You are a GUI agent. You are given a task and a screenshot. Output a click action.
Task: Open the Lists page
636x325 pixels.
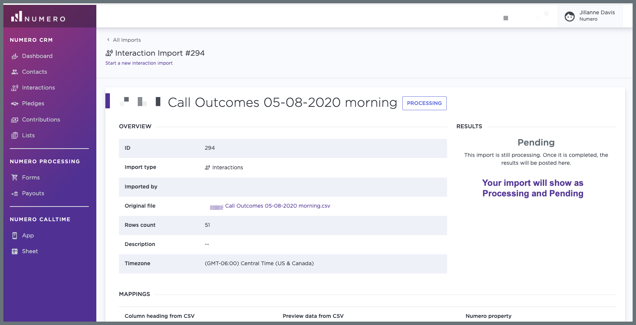[28, 135]
